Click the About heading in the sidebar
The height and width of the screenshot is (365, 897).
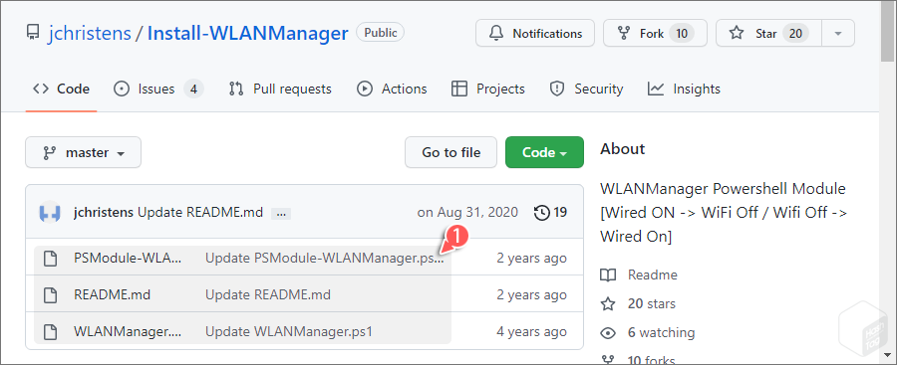(622, 149)
